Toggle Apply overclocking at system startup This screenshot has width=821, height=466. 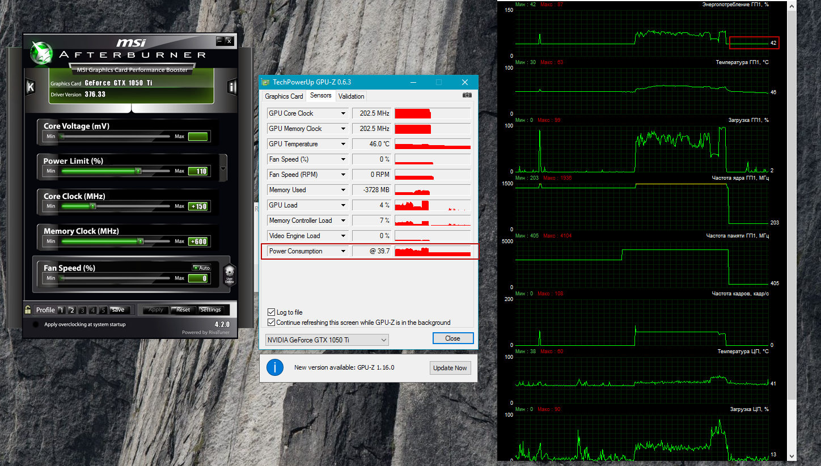[x=36, y=324]
